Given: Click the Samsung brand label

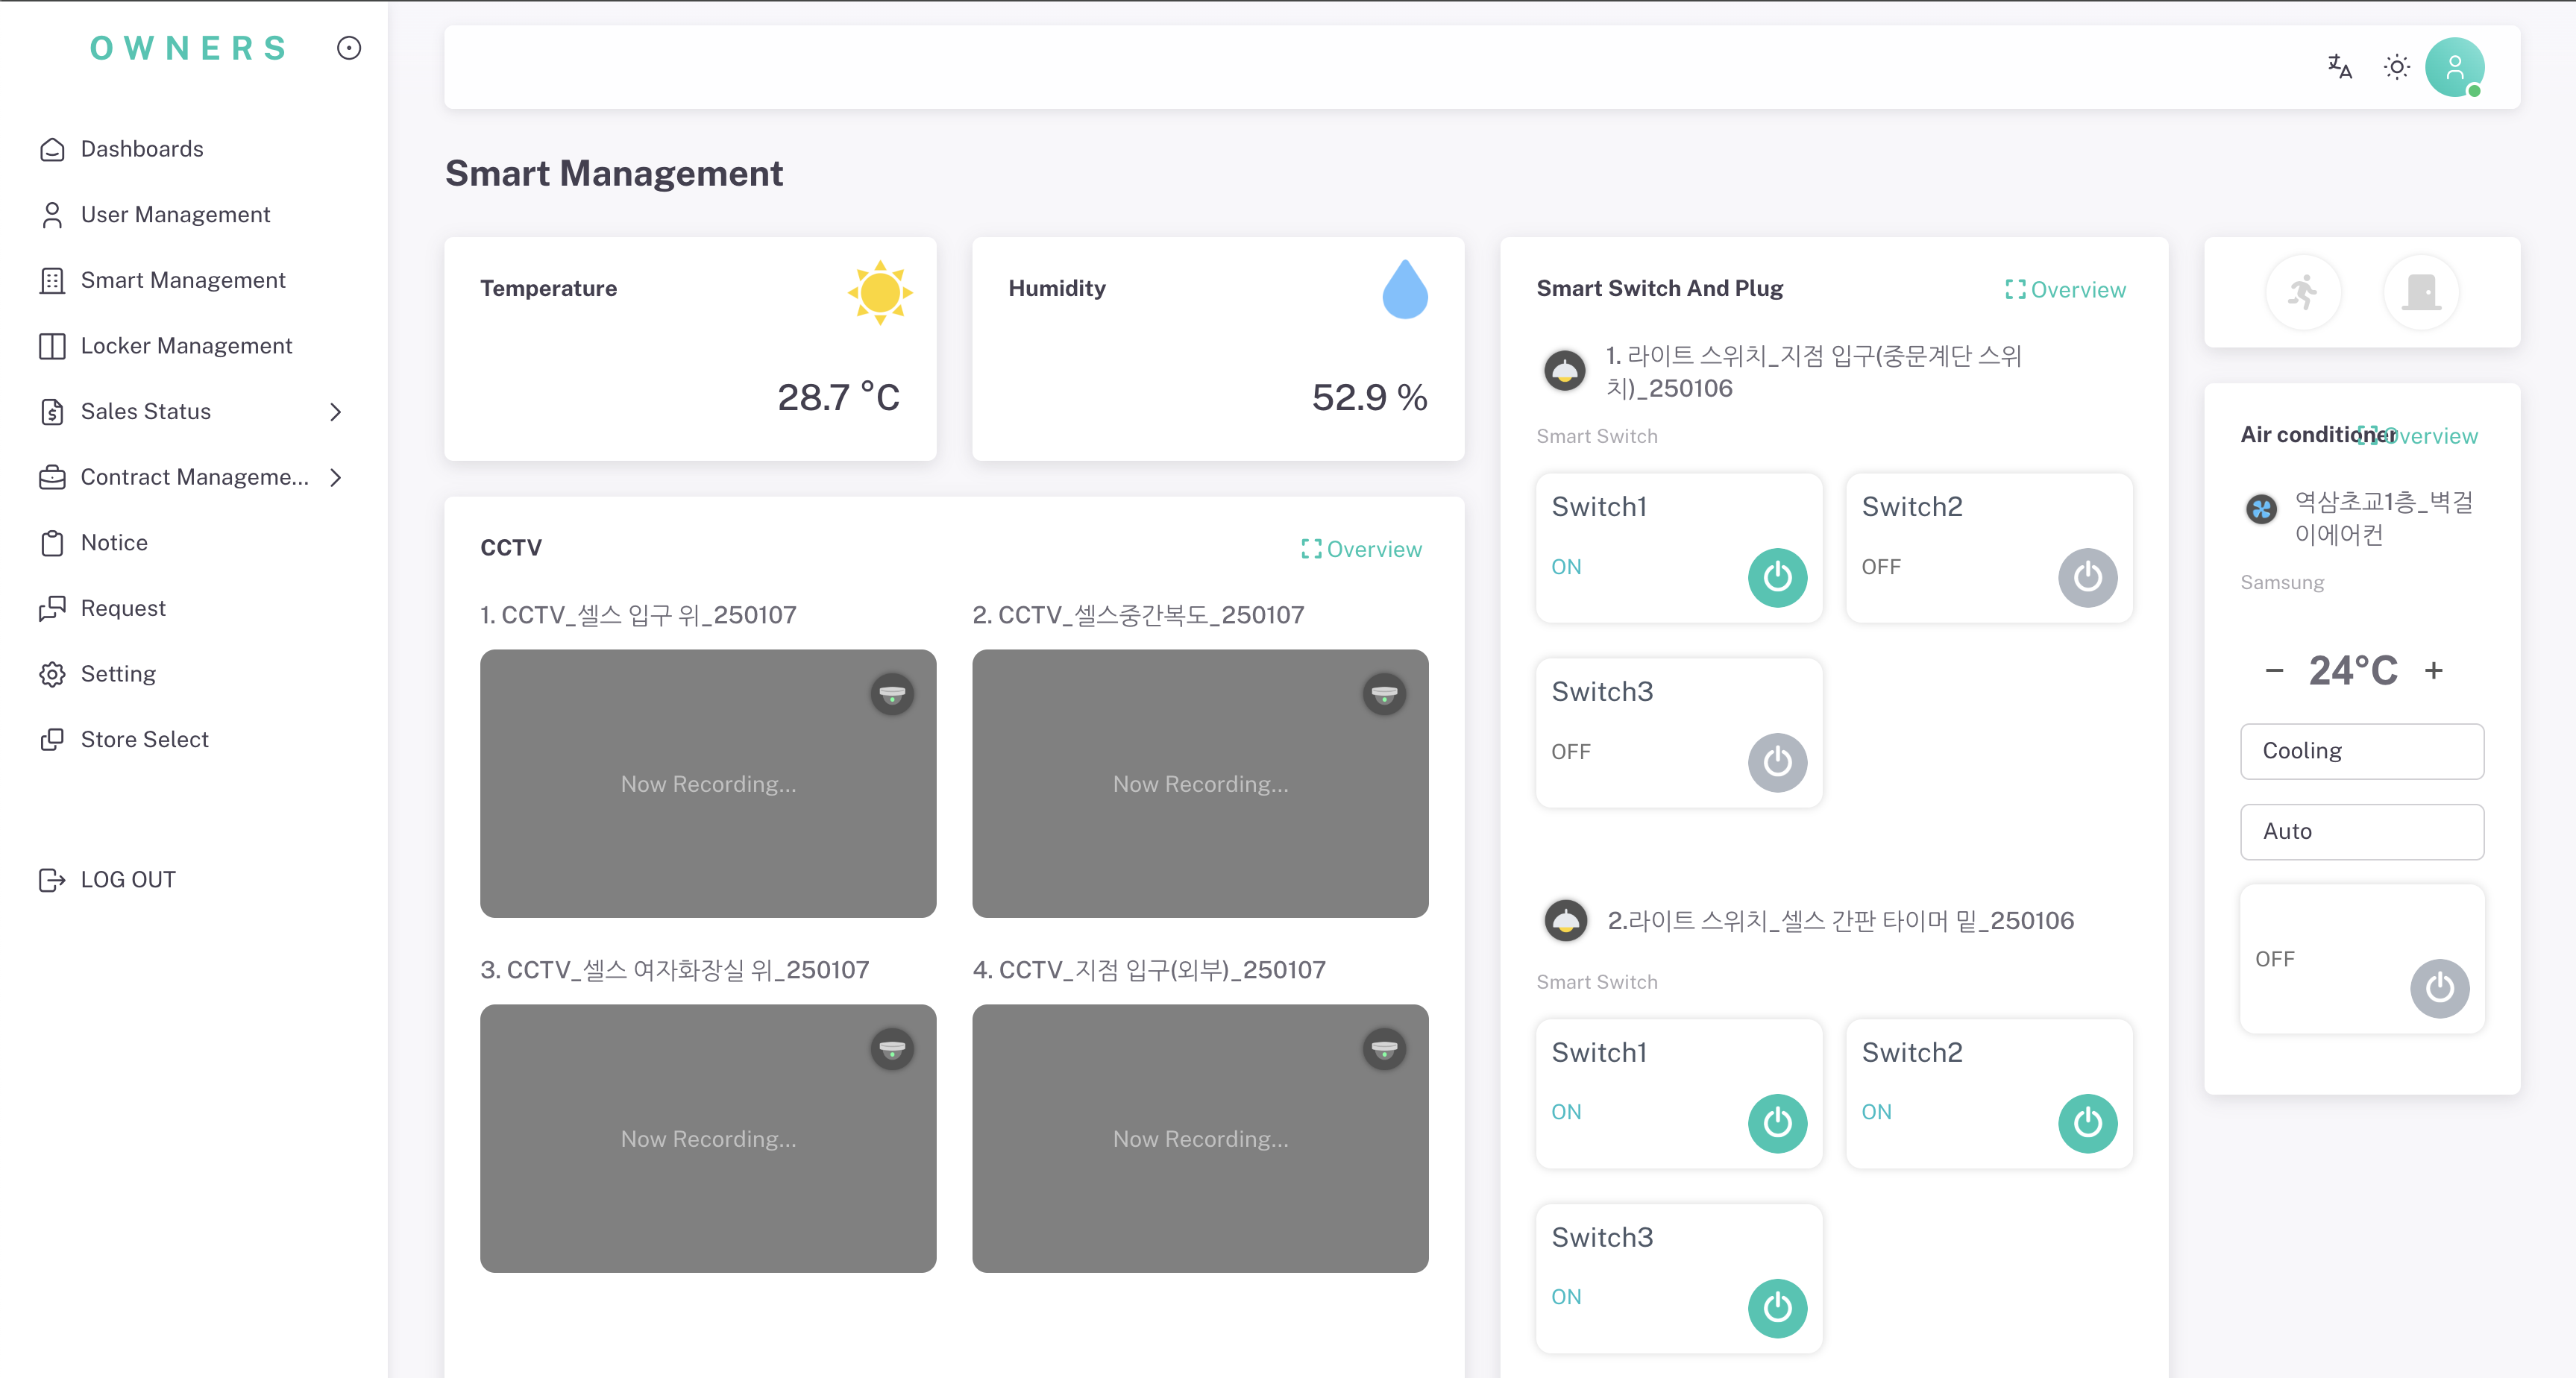Looking at the screenshot, I should [2281, 583].
